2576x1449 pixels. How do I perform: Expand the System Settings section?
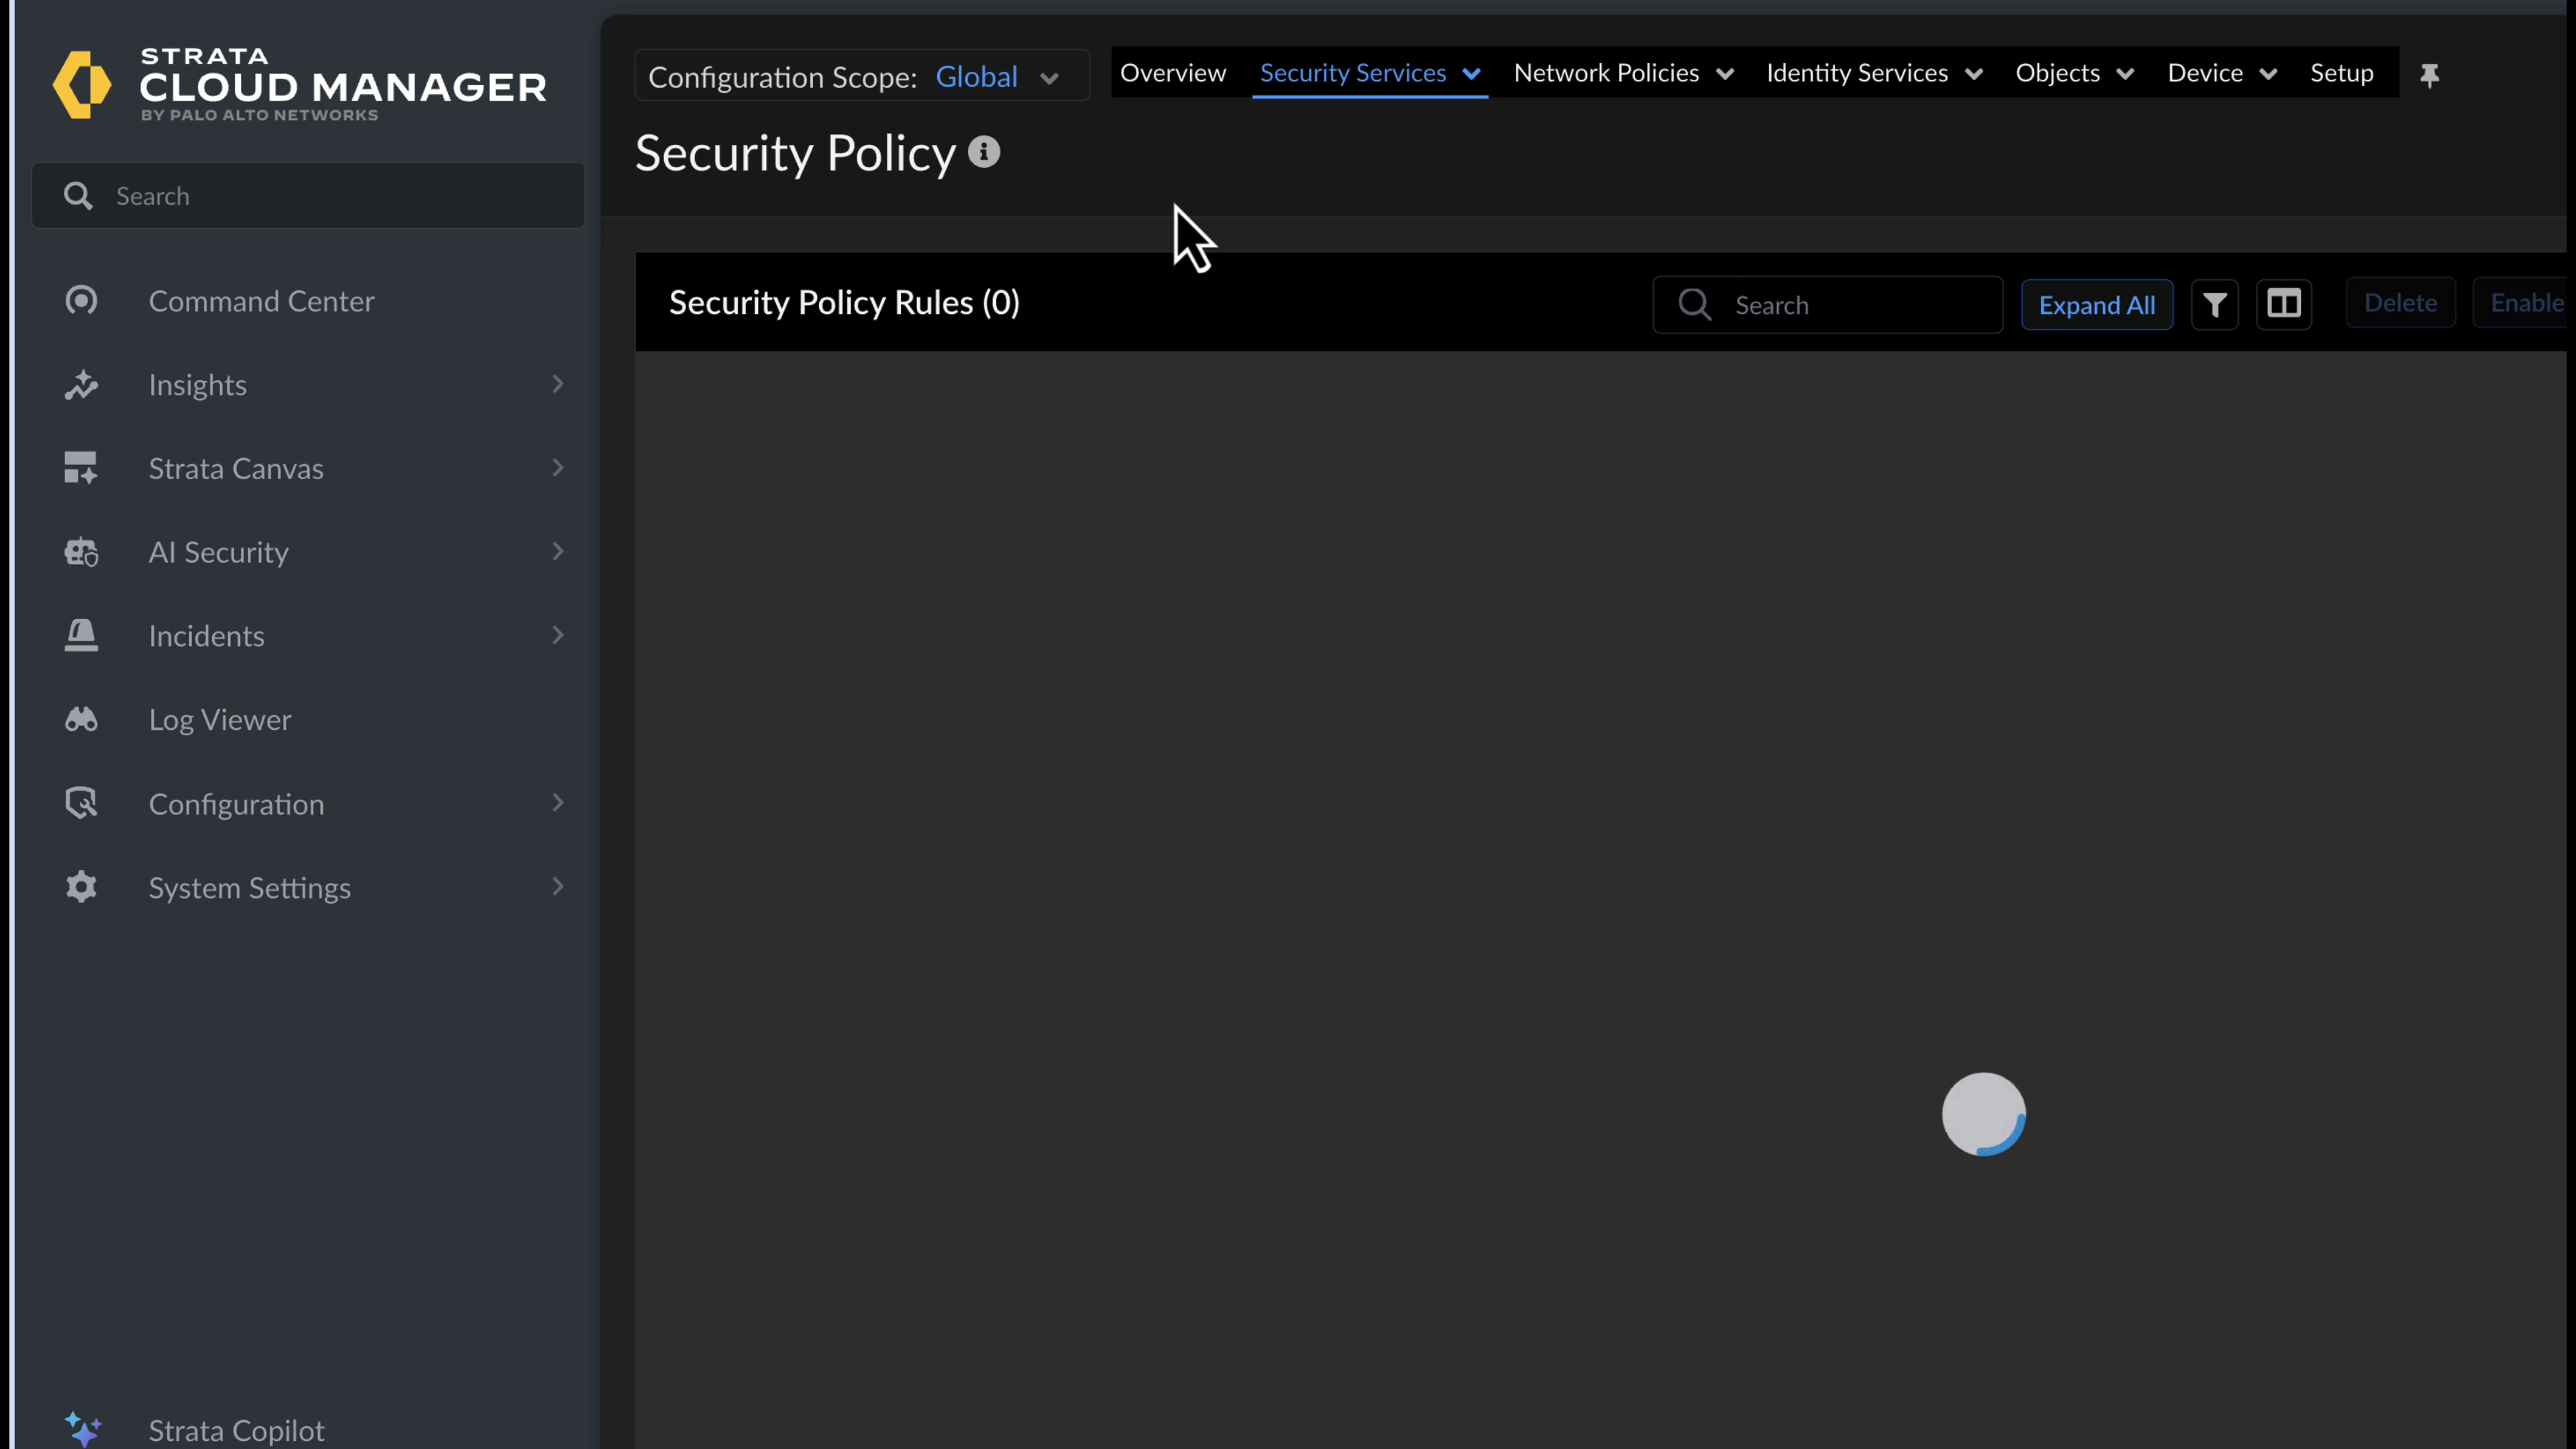pos(250,887)
